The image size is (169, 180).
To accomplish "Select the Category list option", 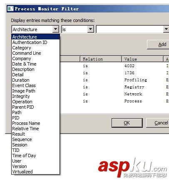I will (35, 48).
